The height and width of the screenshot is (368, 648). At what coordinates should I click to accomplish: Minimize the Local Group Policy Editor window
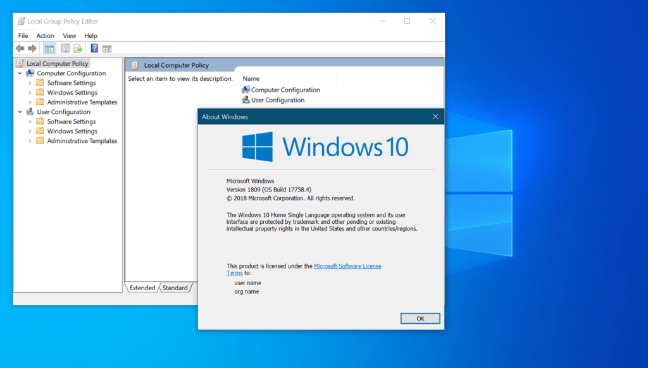tap(382, 21)
